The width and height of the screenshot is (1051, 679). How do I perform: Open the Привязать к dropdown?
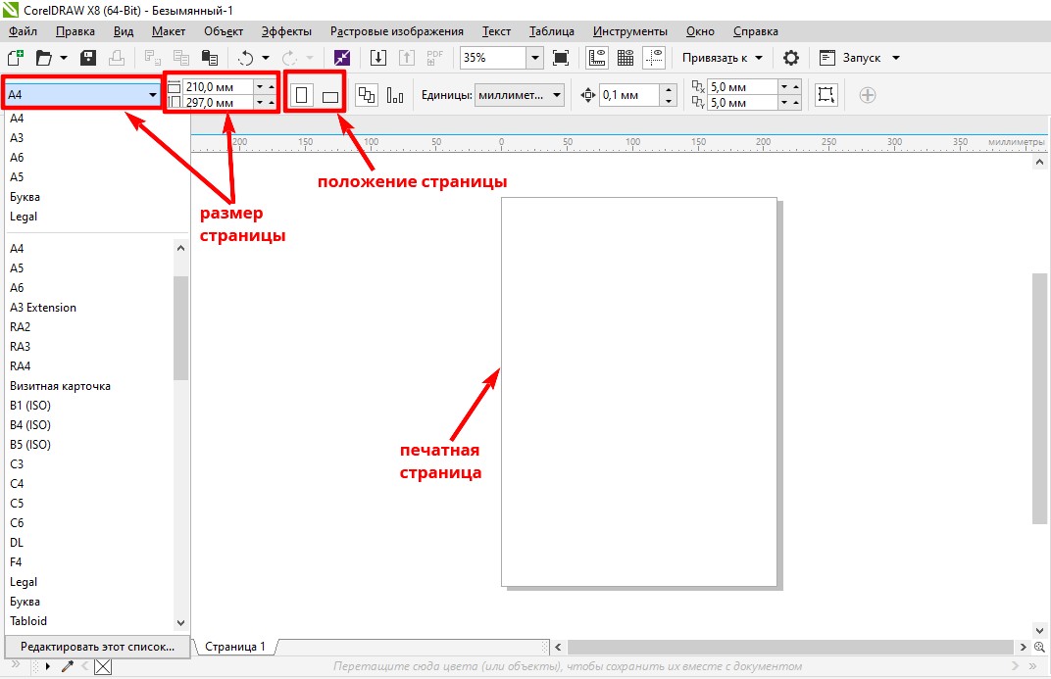(723, 58)
